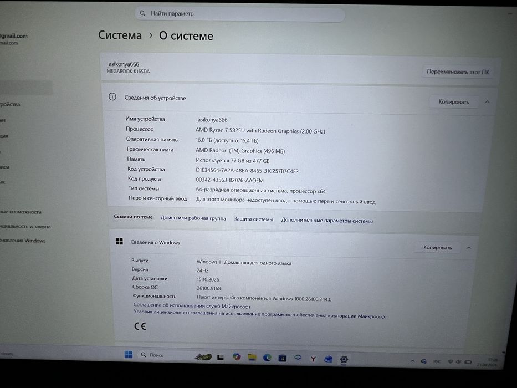Open Outlook mail app from taskbar
Viewport: 517px width, 388px height.
[x=329, y=359]
